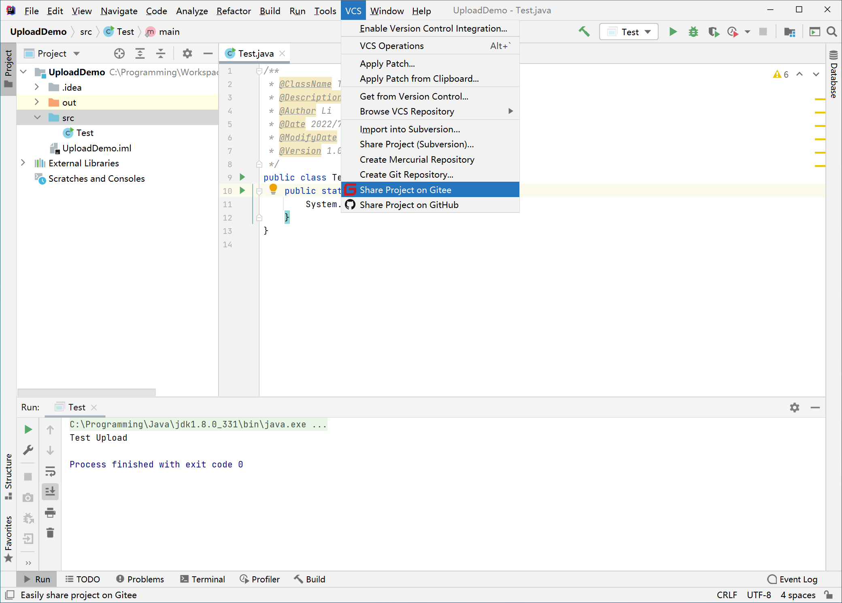
Task: Close the Test tab in Run panel
Action: 94,407
